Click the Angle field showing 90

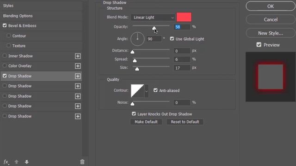pyautogui.click(x=154, y=39)
